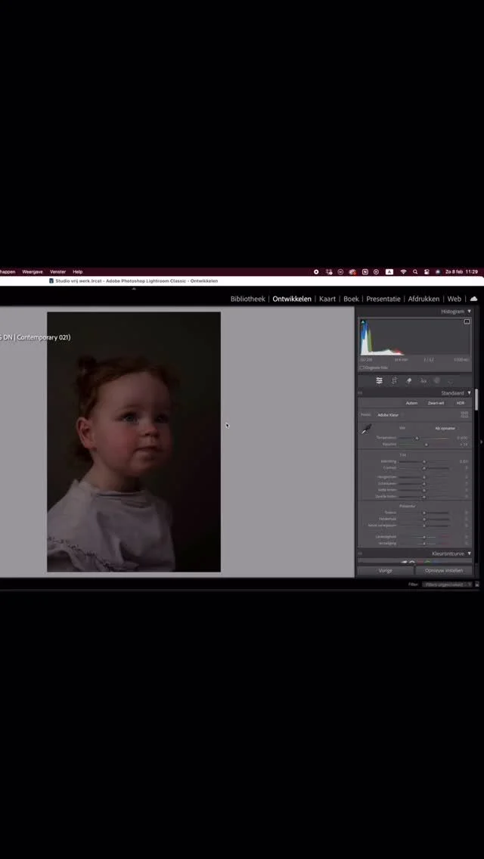The height and width of the screenshot is (859, 484).
Task: Click the Vorige button
Action: pyautogui.click(x=386, y=570)
